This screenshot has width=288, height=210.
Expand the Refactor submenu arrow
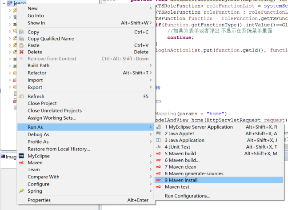pos(151,73)
